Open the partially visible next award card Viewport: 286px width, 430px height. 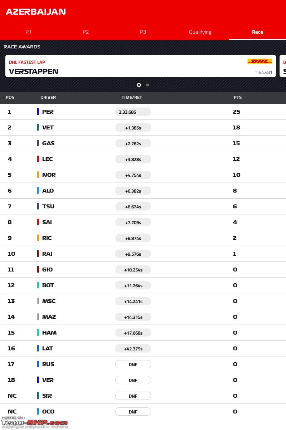pos(283,66)
